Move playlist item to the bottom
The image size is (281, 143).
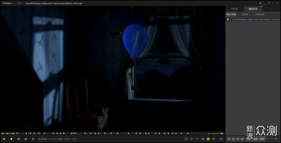[x=242, y=139]
